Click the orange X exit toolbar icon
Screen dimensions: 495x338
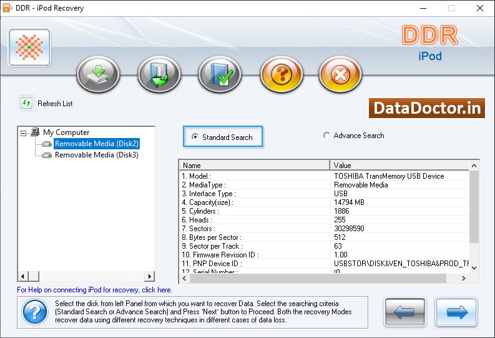(x=340, y=74)
